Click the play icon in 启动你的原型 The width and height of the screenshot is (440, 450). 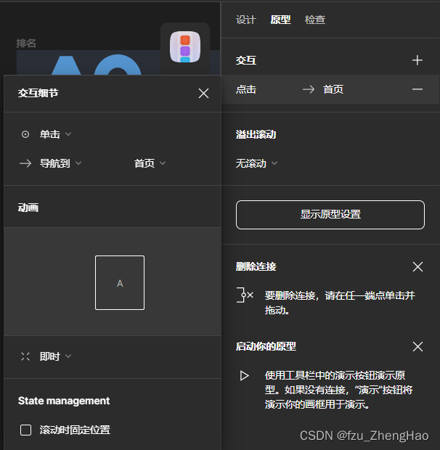(x=244, y=376)
